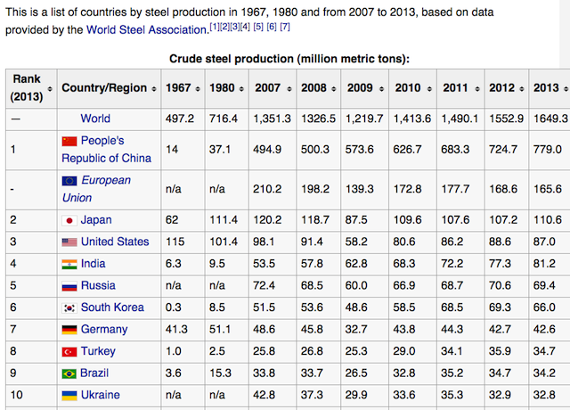
Task: Follow citation reference [7]
Action: (285, 26)
